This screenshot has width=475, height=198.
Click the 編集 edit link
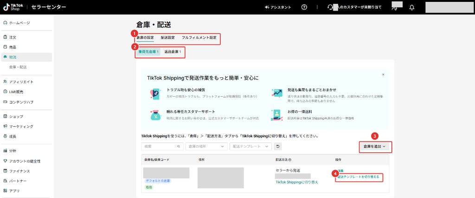pyautogui.click(x=340, y=171)
